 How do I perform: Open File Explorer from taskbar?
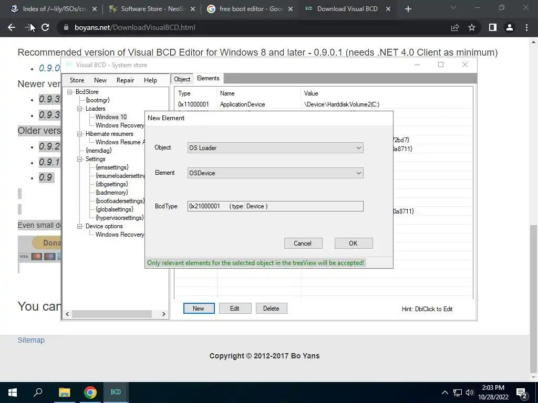[x=64, y=393]
